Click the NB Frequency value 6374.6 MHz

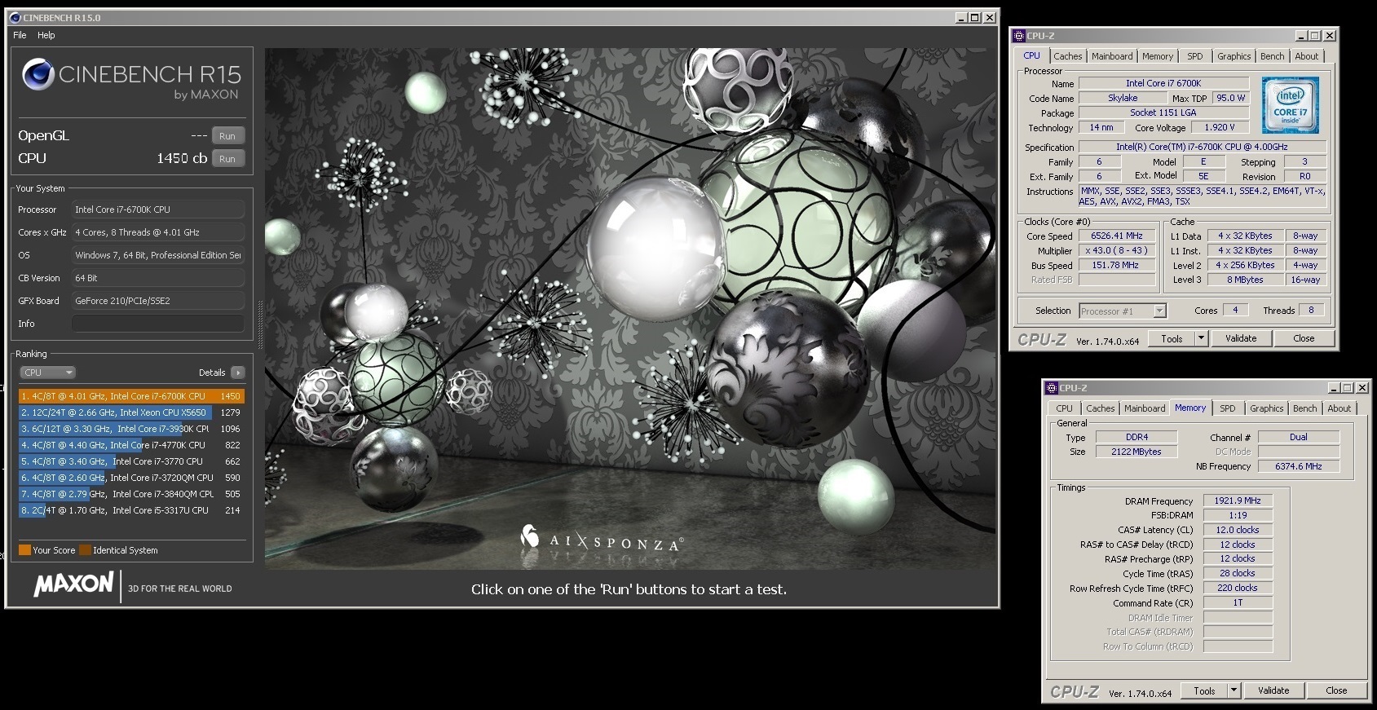click(x=1299, y=466)
